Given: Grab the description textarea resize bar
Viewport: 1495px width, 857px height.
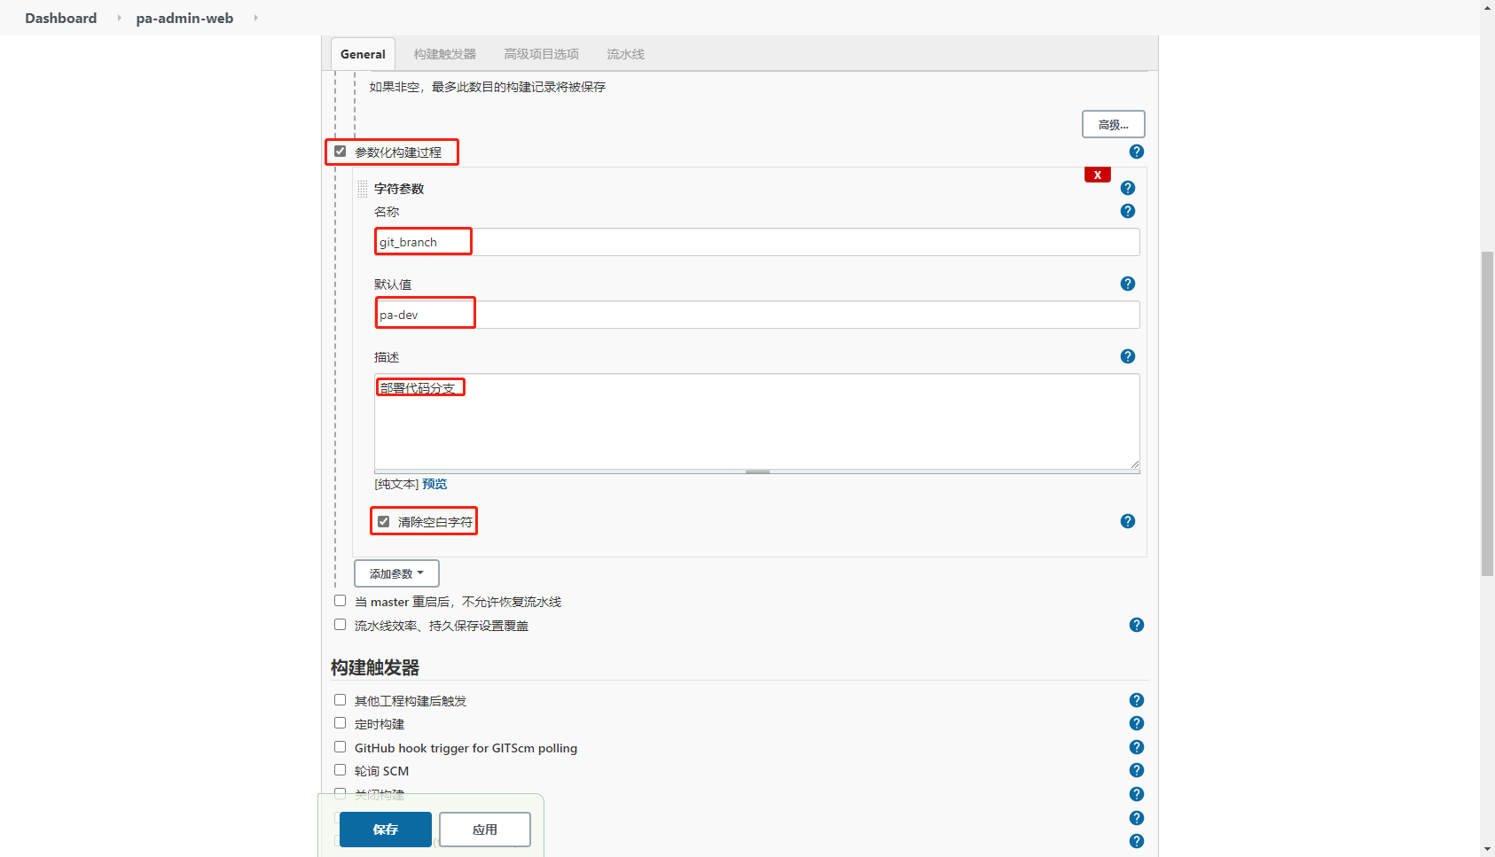Looking at the screenshot, I should (757, 471).
